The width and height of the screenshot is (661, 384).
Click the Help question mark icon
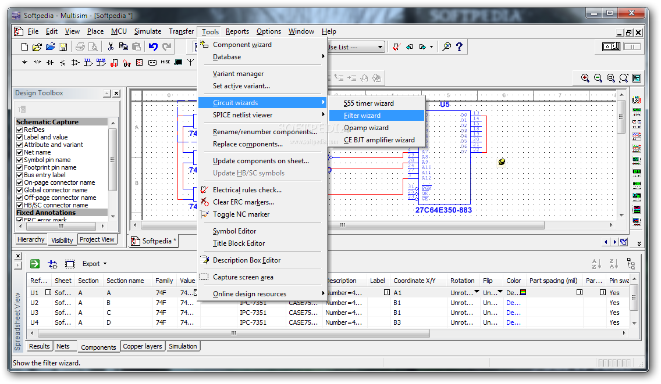(x=460, y=46)
